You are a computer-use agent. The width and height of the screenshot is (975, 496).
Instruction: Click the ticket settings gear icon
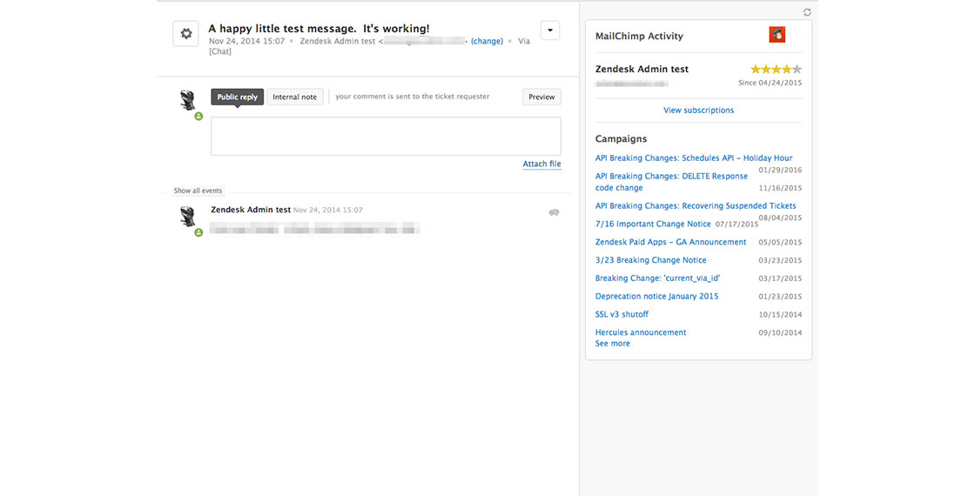point(186,34)
